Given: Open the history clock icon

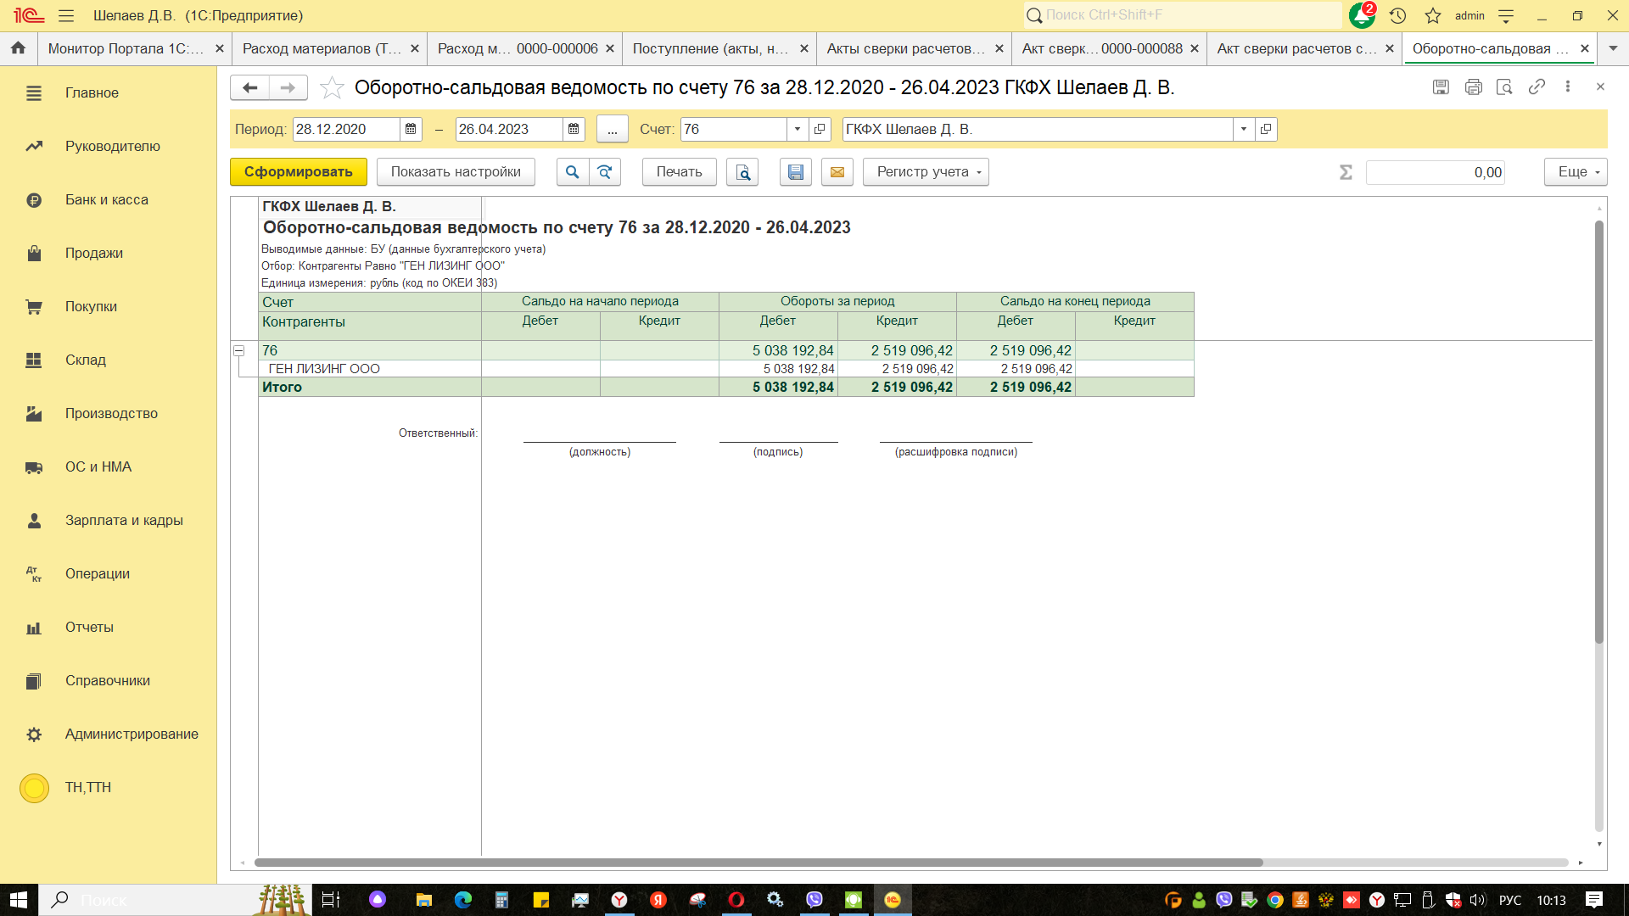Looking at the screenshot, I should [x=1398, y=15].
